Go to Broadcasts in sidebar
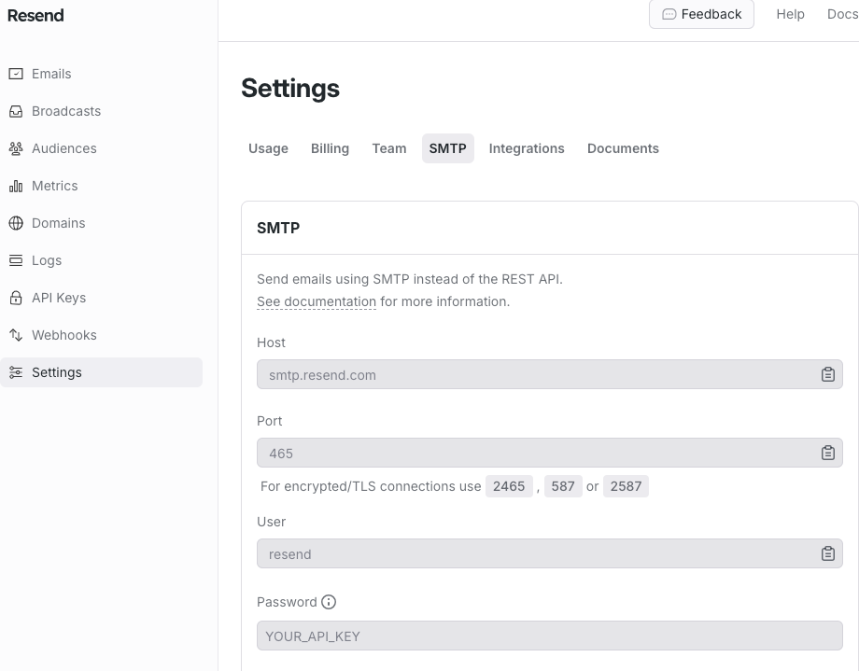Screen dimensions: 859x671 click(65, 111)
